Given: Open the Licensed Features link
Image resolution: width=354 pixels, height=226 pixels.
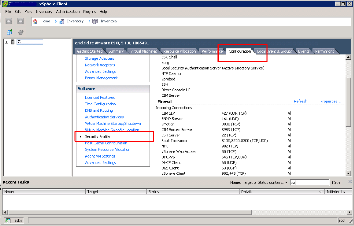Looking at the screenshot, I should (100, 98).
